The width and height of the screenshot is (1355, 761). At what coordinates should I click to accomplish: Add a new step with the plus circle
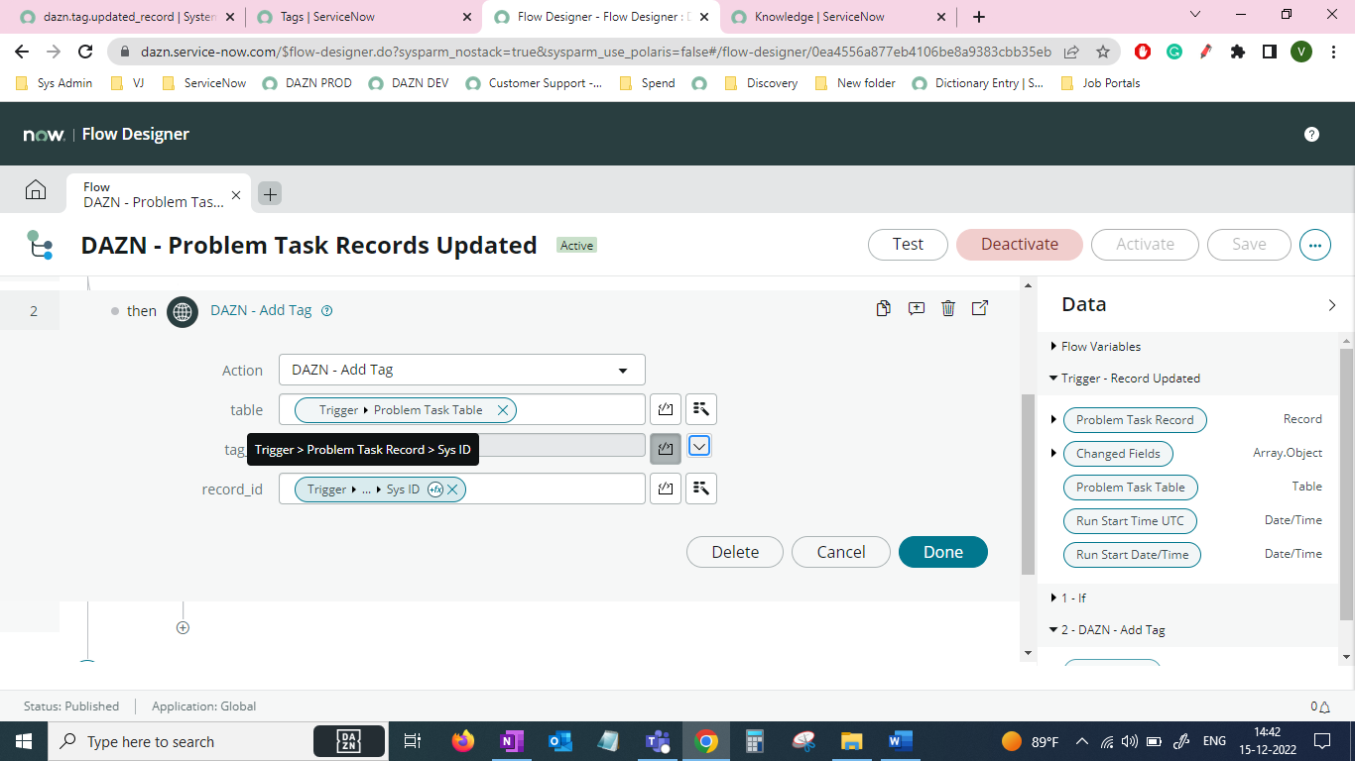(183, 627)
